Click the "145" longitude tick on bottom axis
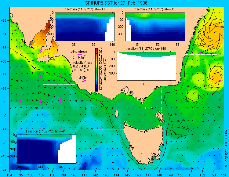 [127, 175]
